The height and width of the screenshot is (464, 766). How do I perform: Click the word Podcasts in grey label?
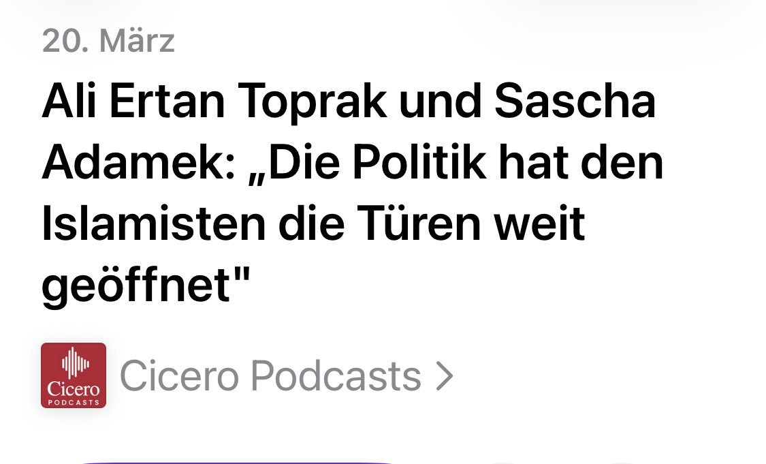click(x=336, y=376)
